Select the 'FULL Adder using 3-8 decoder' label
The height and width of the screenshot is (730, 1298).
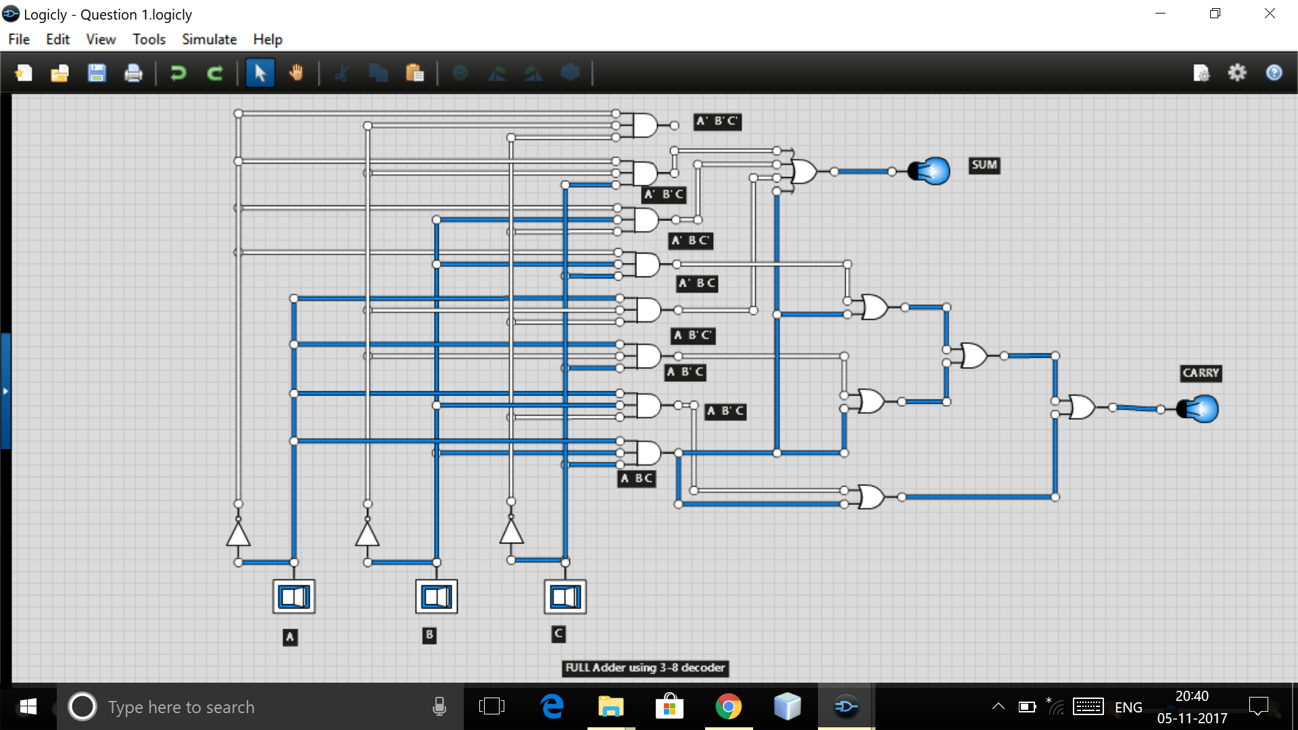coord(645,668)
